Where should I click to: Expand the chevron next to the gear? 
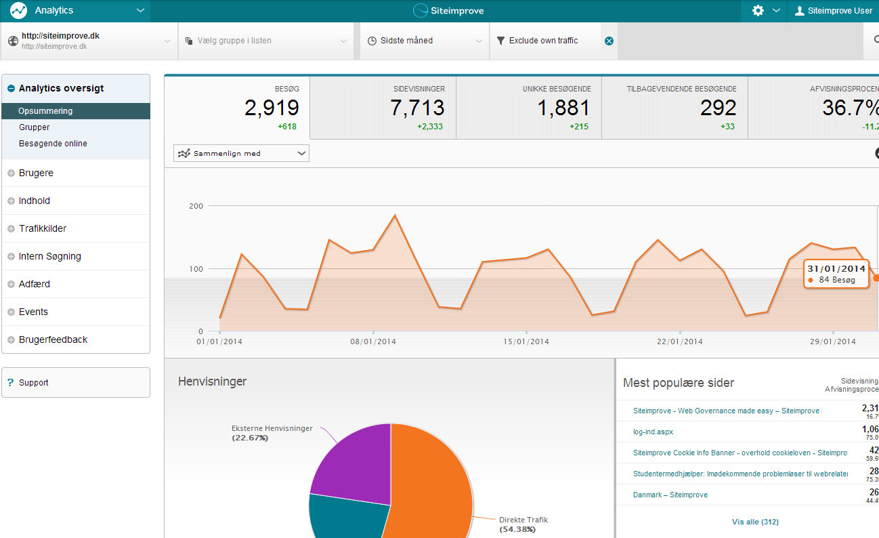[x=776, y=11]
